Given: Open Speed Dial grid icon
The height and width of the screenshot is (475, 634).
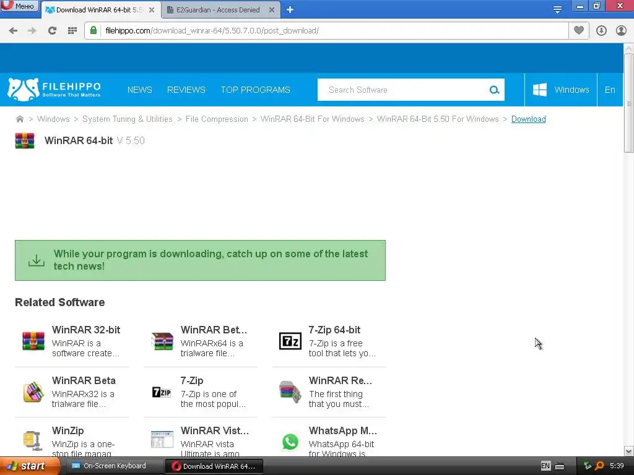Looking at the screenshot, I should tap(72, 31).
